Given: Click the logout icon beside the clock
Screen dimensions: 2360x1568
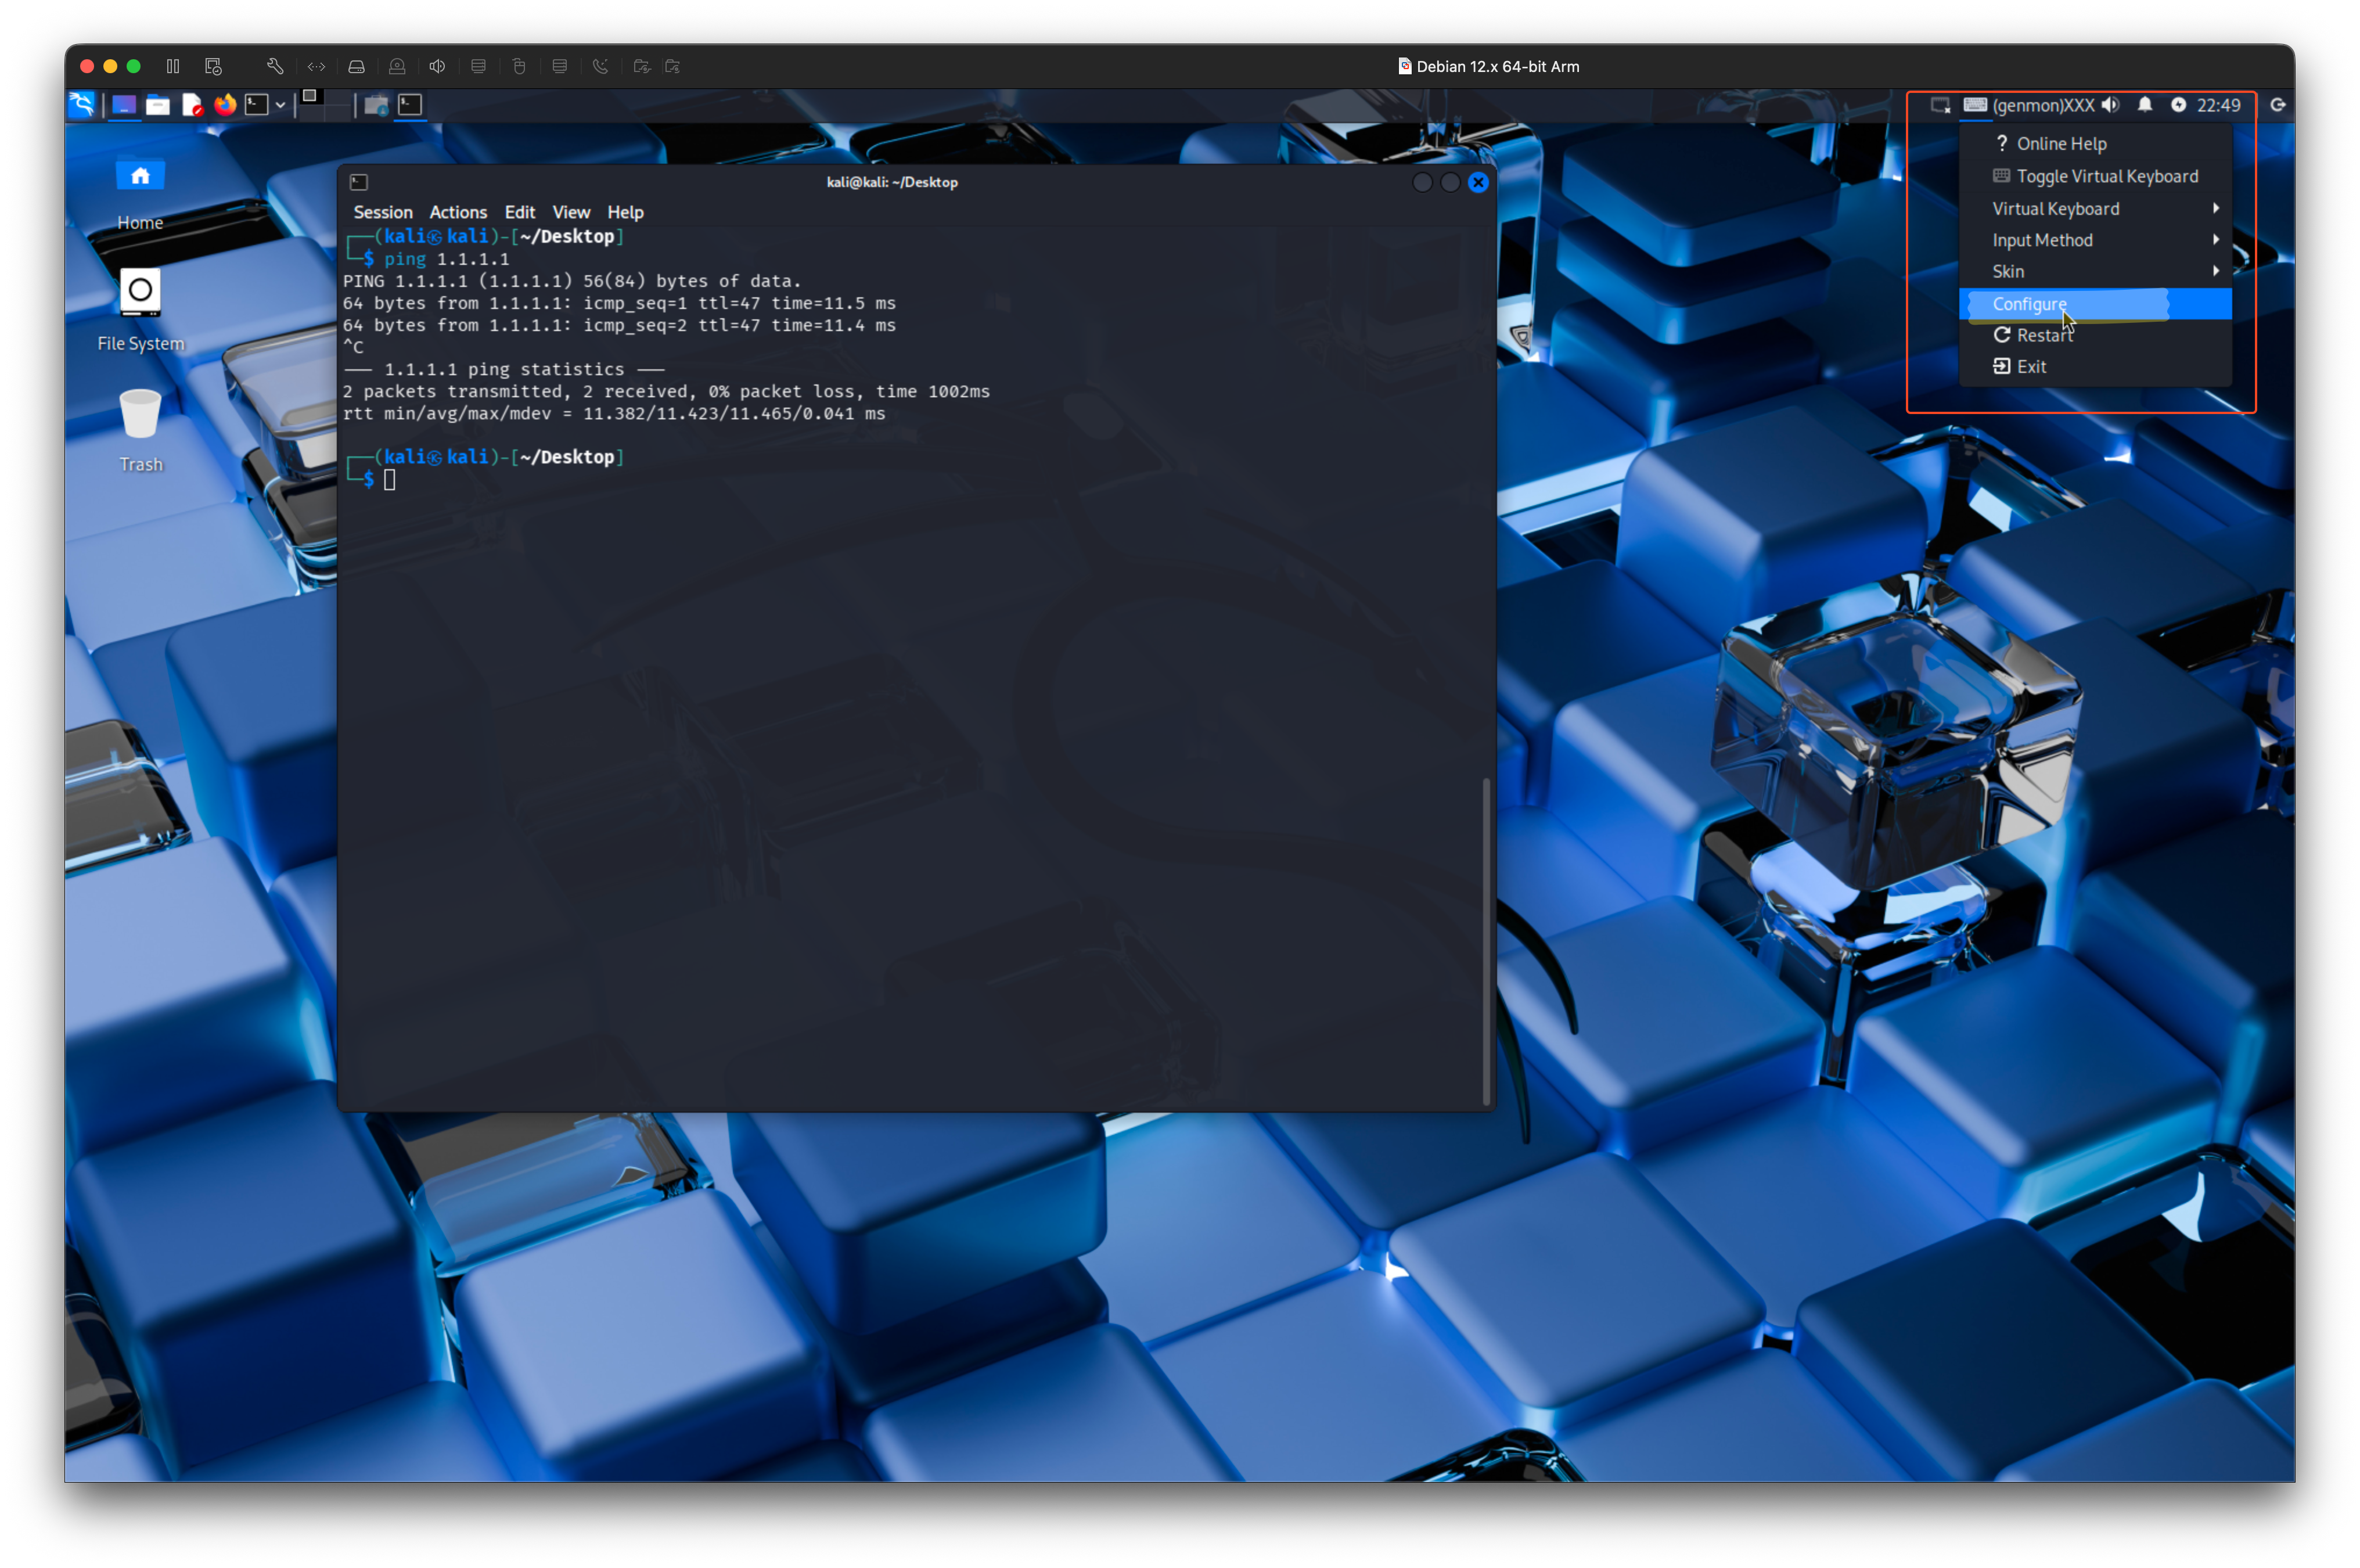Looking at the screenshot, I should [x=2278, y=104].
